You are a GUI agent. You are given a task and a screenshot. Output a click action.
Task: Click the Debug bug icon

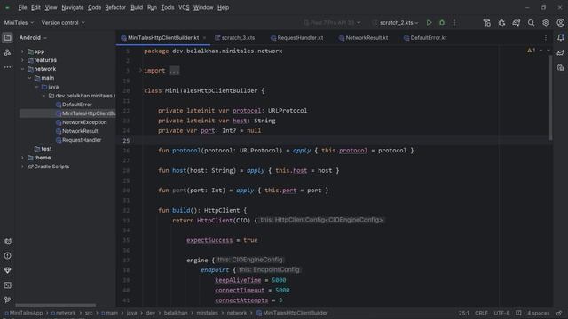tap(442, 23)
